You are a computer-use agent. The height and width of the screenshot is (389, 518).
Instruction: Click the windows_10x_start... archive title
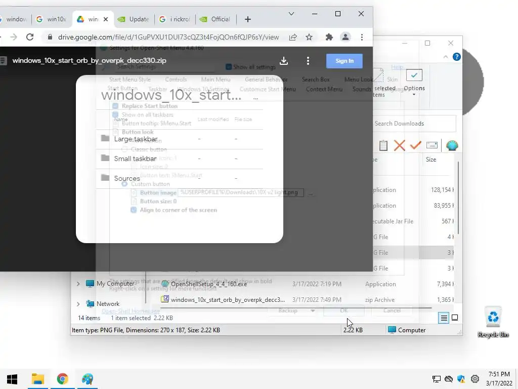coord(171,95)
